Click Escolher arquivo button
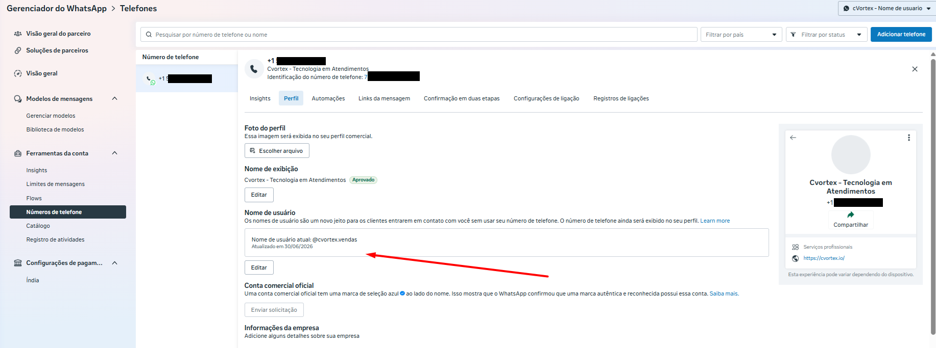 pyautogui.click(x=277, y=151)
